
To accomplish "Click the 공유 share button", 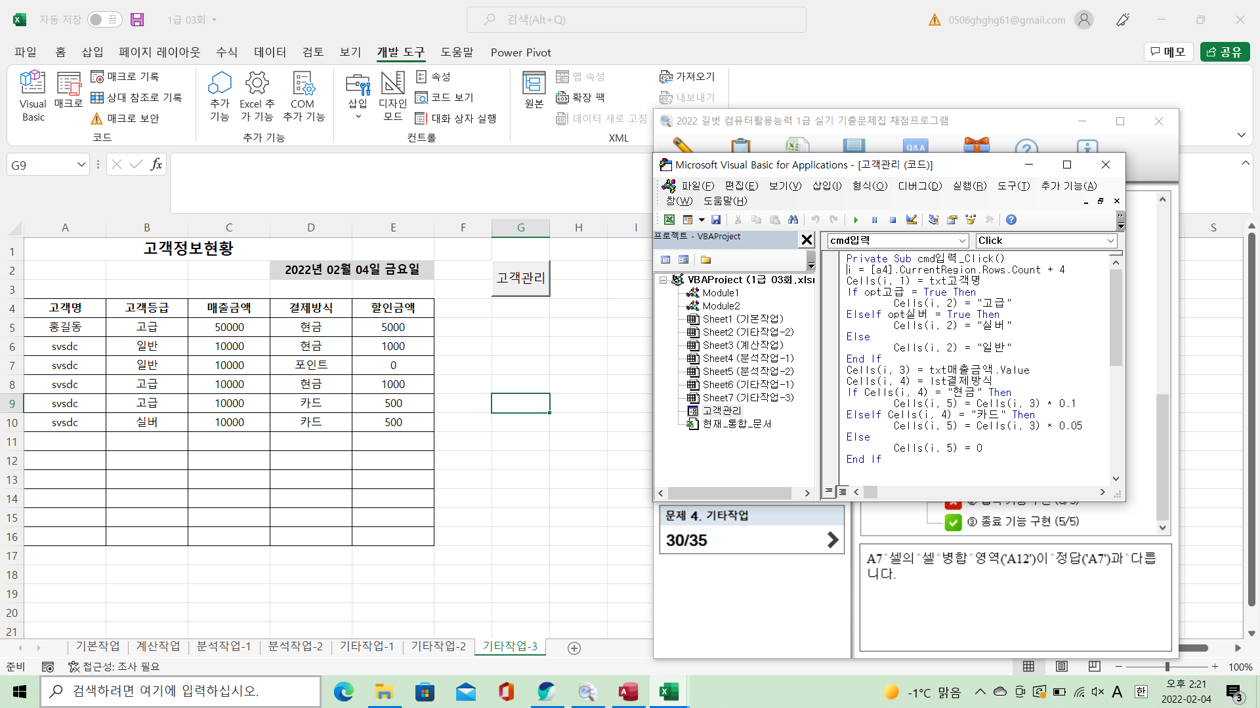I will (1225, 52).
